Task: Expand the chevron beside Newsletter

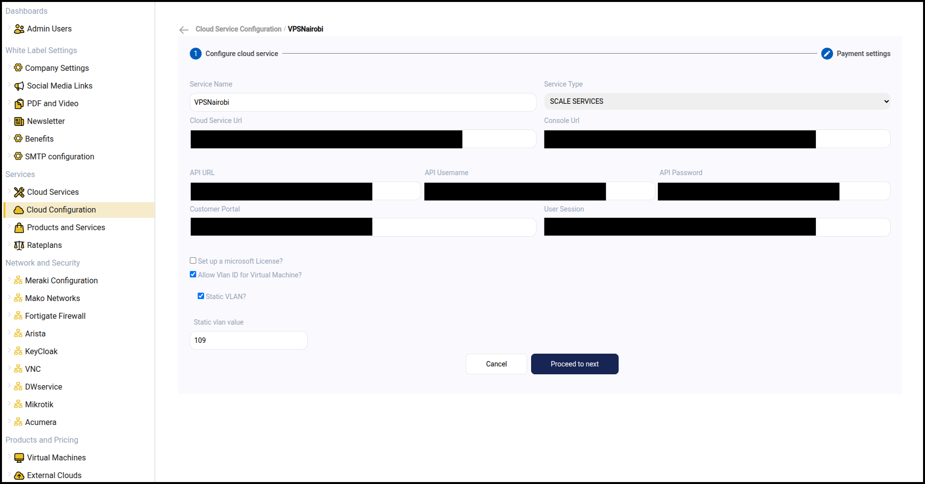Action: [9, 121]
